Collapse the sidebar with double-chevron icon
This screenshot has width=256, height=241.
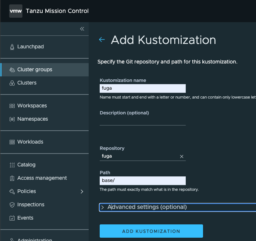coord(82,29)
